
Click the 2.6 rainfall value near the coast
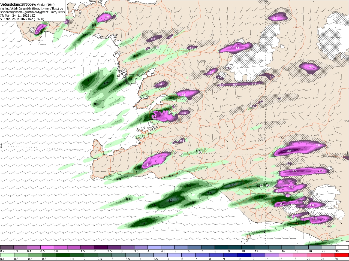209,193
